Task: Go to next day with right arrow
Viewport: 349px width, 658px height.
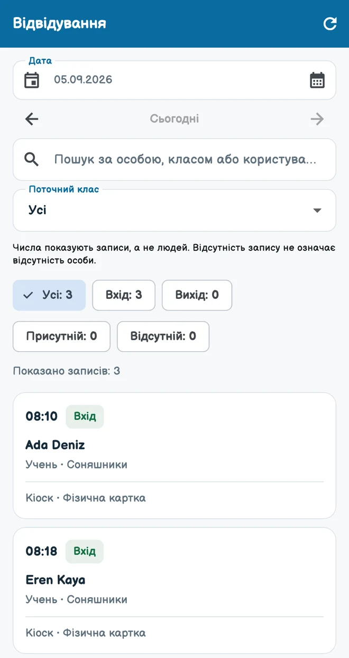Action: point(317,119)
